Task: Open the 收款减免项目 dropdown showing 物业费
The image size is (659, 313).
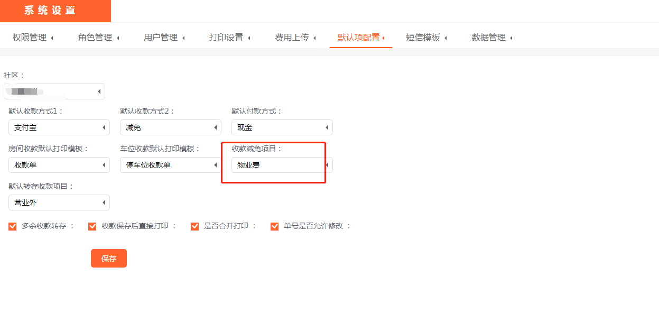Action: coord(282,165)
